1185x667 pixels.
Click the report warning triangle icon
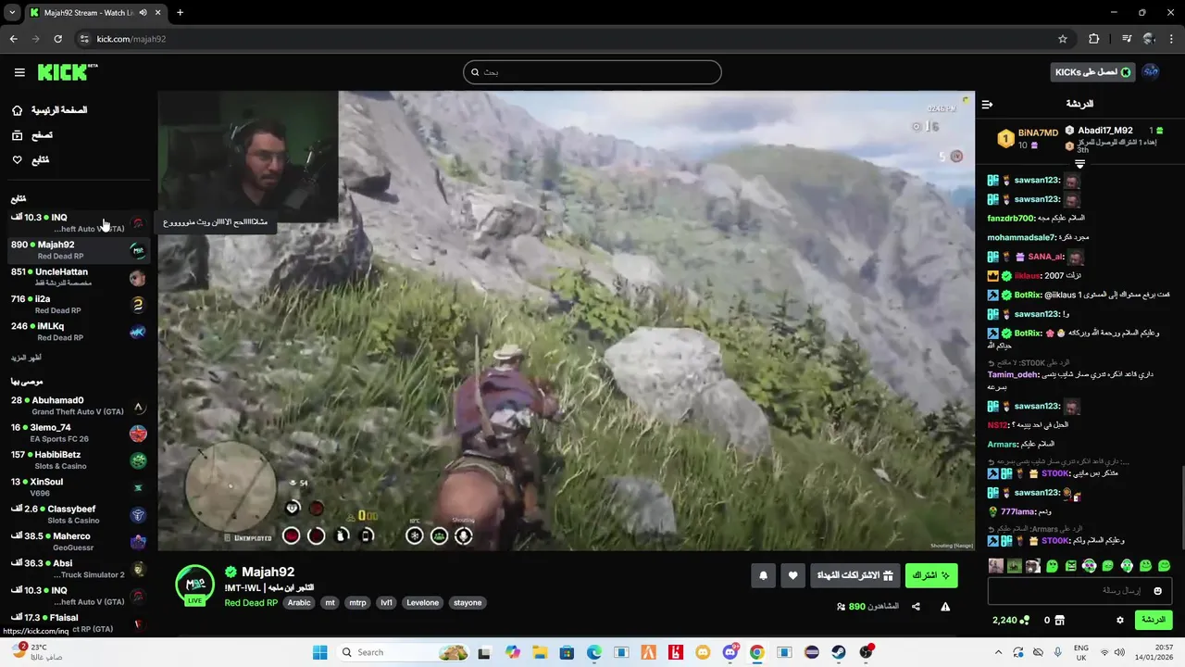click(945, 607)
